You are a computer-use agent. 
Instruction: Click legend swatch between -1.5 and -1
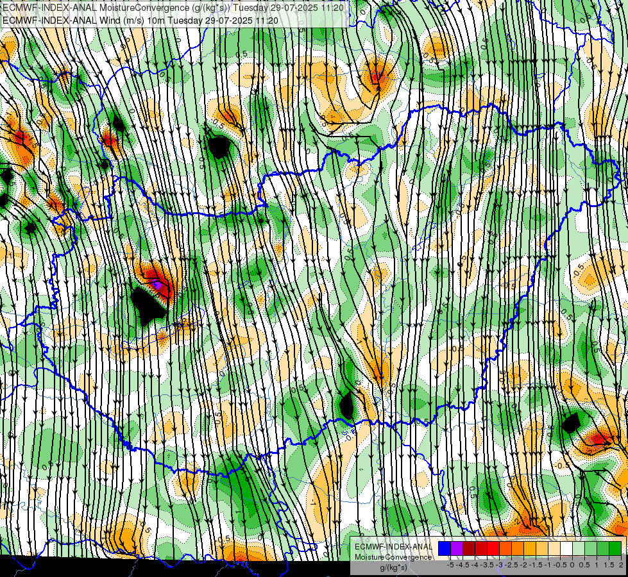(542, 548)
